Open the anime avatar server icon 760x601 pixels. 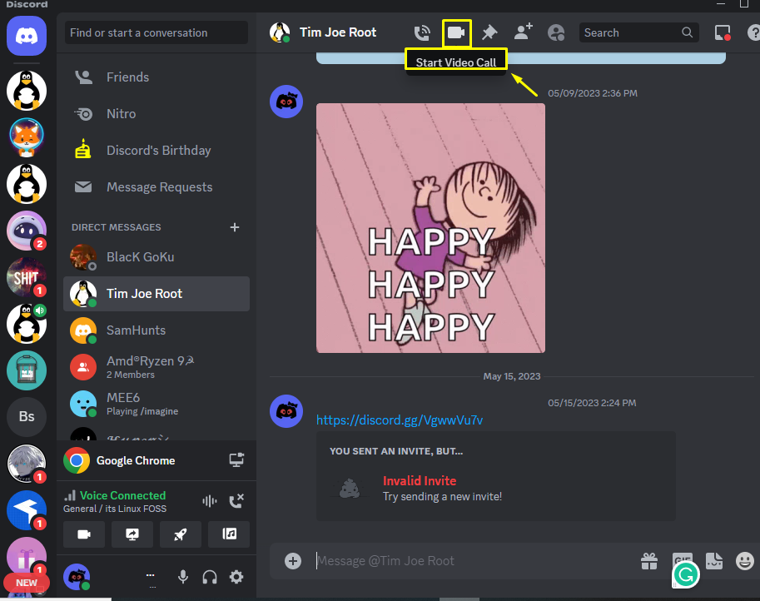[x=27, y=464]
